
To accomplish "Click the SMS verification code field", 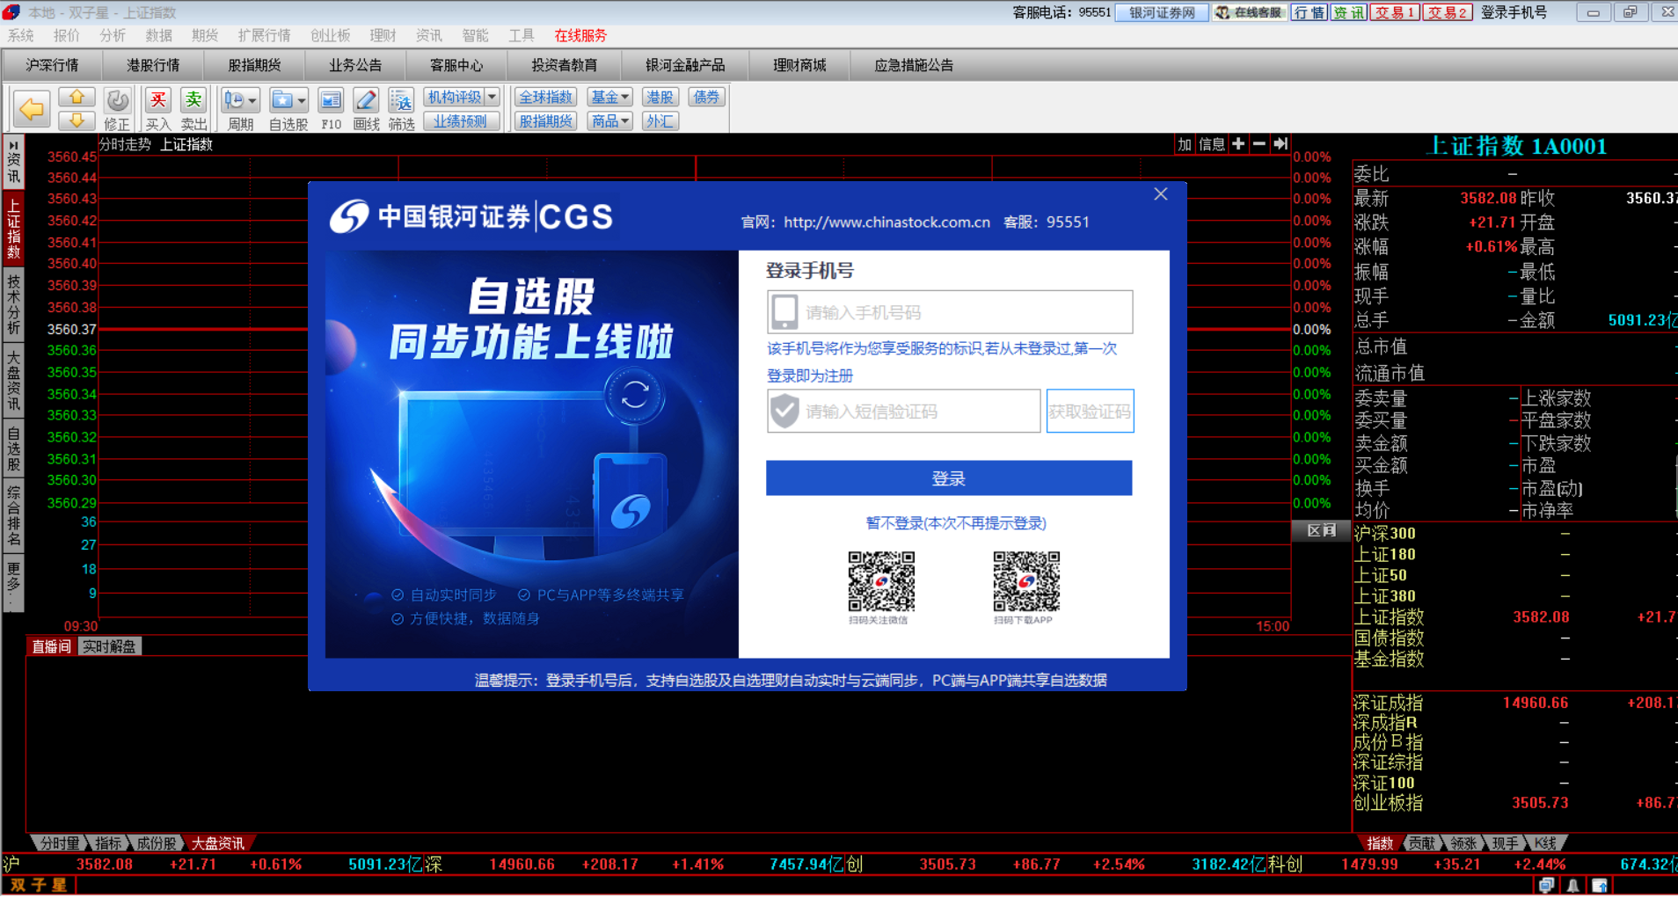I will click(903, 412).
